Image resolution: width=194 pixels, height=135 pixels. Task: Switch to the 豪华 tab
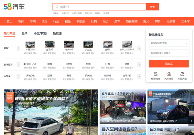pyautogui.click(x=25, y=33)
